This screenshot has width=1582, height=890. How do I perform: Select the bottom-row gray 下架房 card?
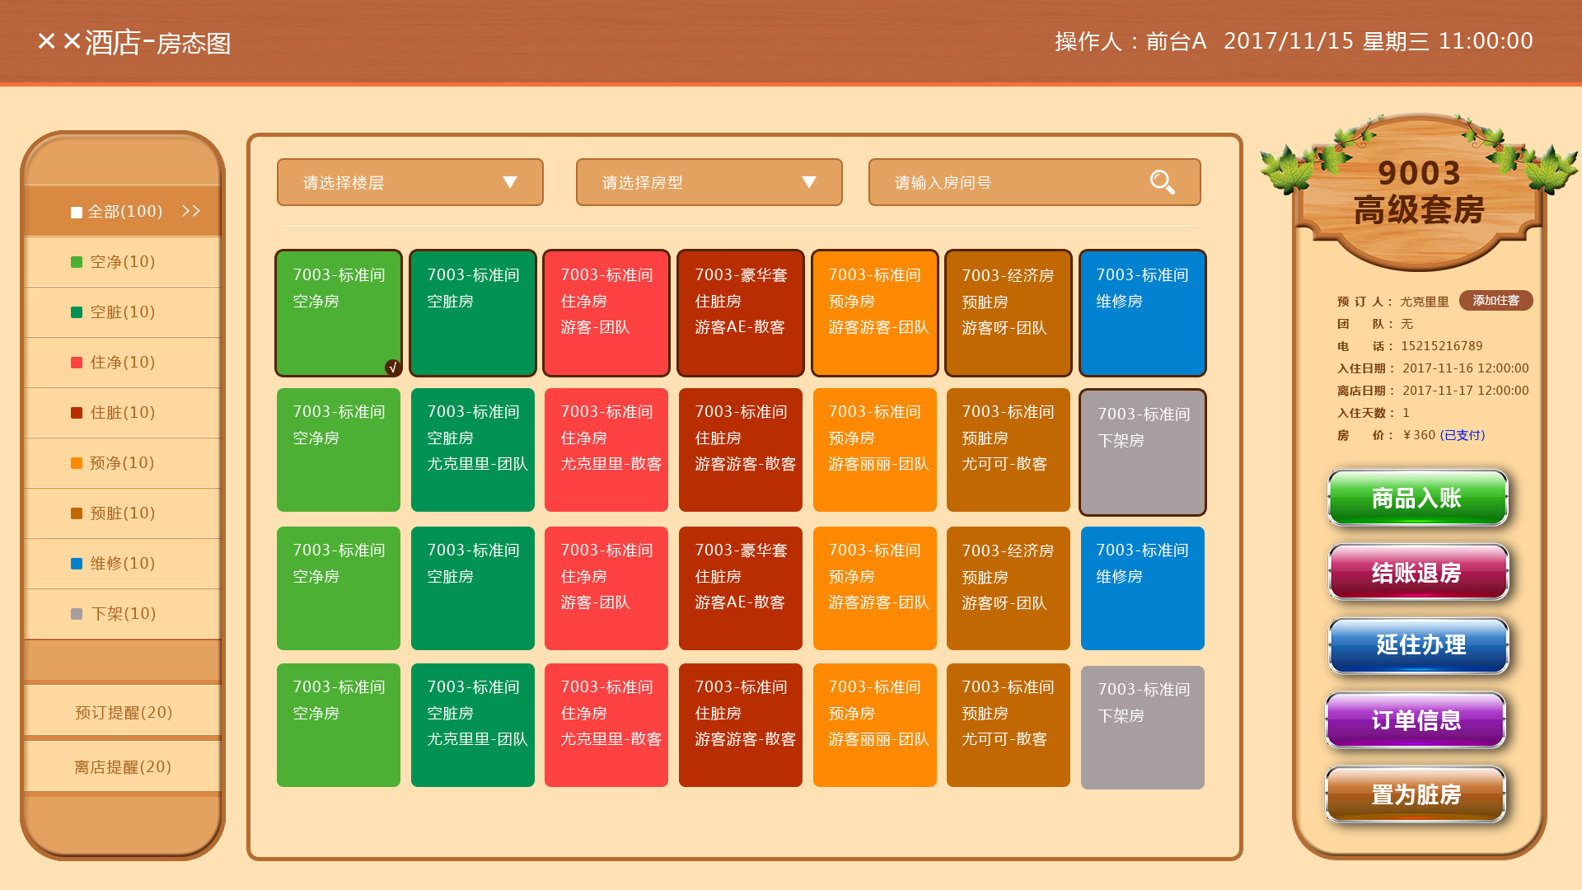pyautogui.click(x=1142, y=728)
